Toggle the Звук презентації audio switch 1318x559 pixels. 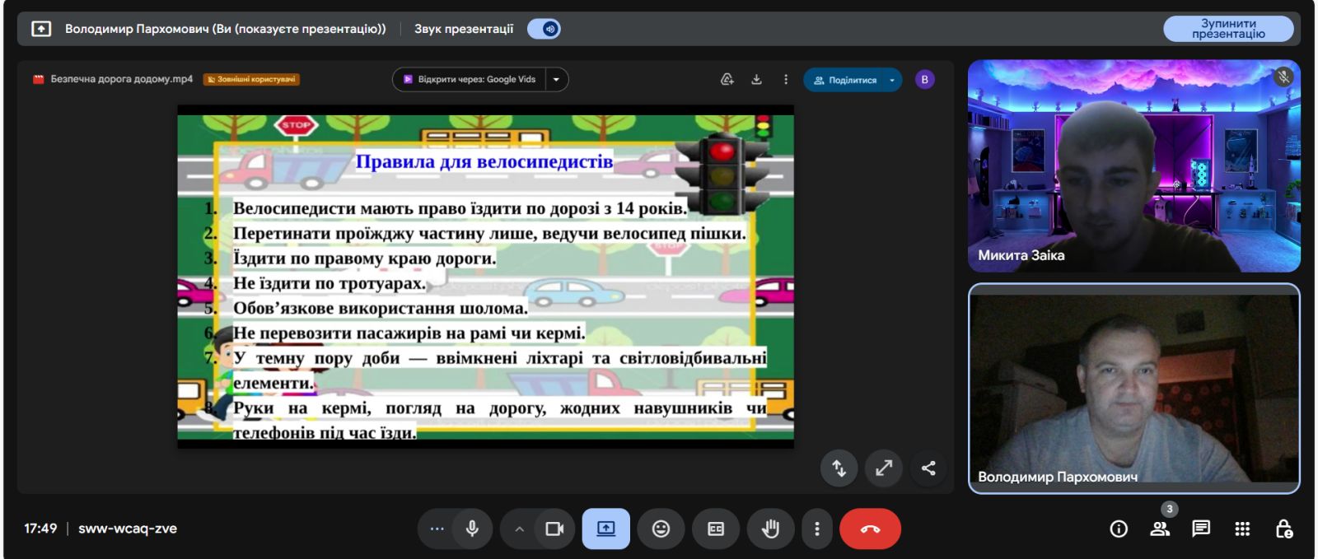tap(544, 29)
